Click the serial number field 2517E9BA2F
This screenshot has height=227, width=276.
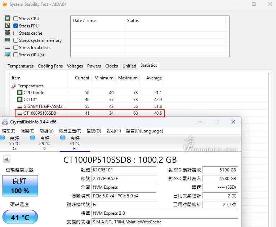124,179
